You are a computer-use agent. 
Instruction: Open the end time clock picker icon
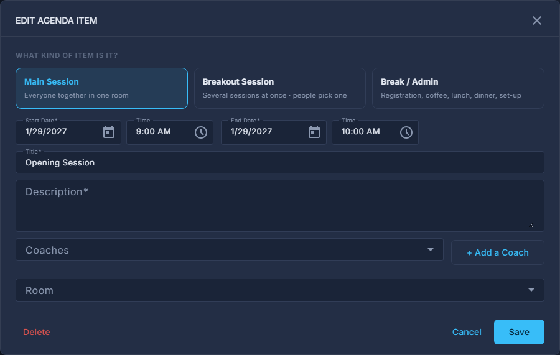406,132
